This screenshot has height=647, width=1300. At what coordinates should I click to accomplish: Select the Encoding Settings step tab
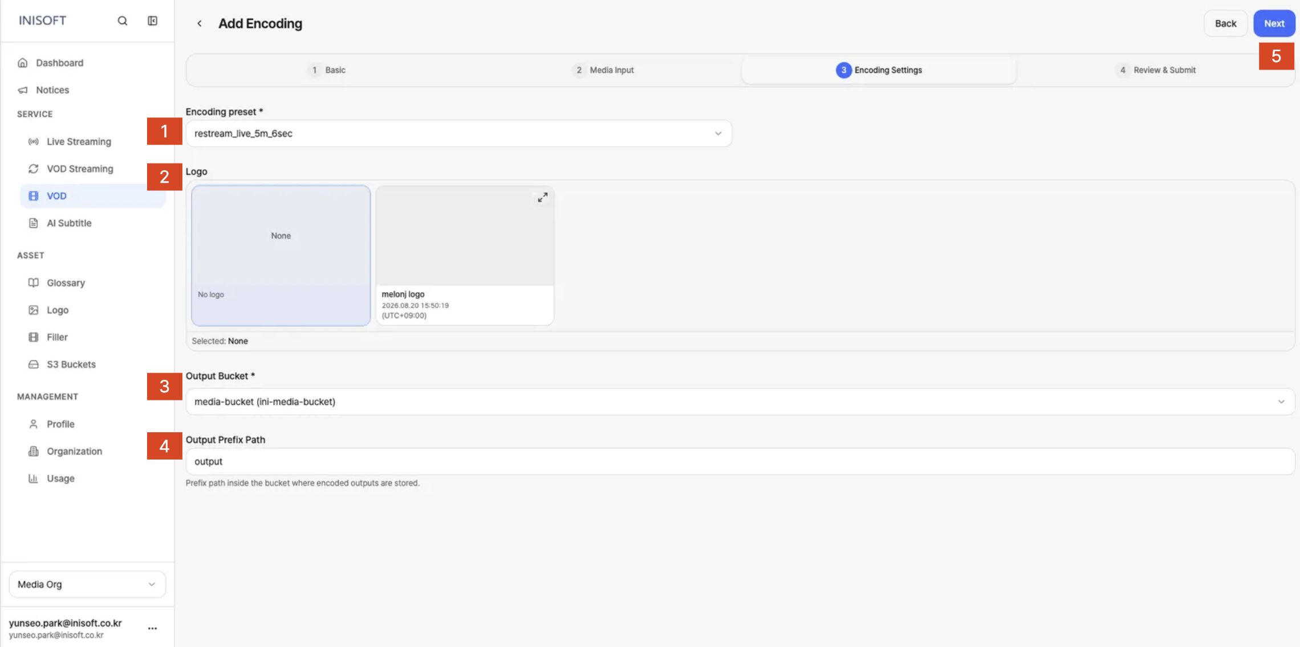coord(879,70)
